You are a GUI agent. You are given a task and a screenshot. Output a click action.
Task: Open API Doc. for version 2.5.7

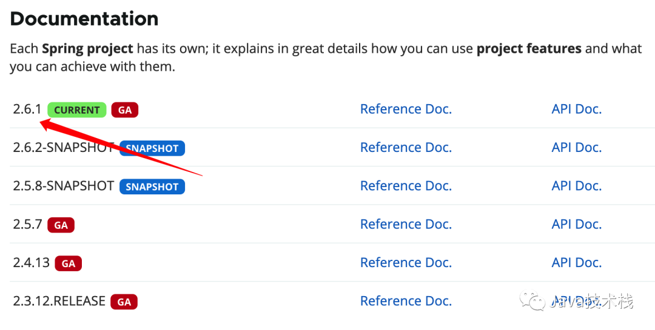(577, 224)
